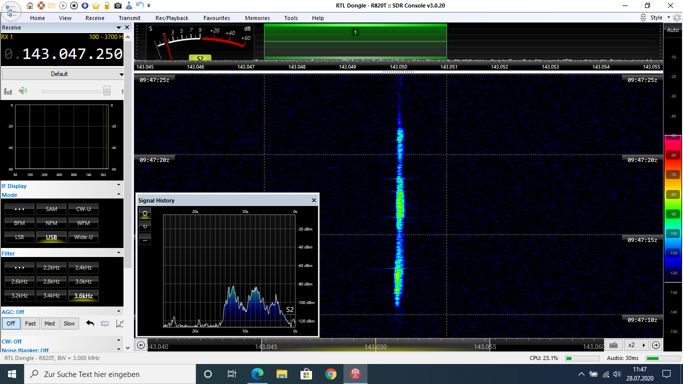Screen dimensions: 683x384
Task: Set AGC to Med
Action: 49,323
